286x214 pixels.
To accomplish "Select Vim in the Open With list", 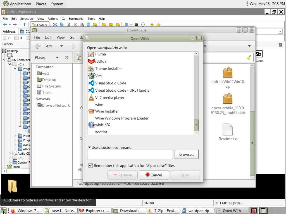I will point(141,76).
